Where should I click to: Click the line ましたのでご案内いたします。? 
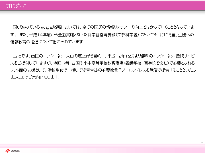coord(35,77)
